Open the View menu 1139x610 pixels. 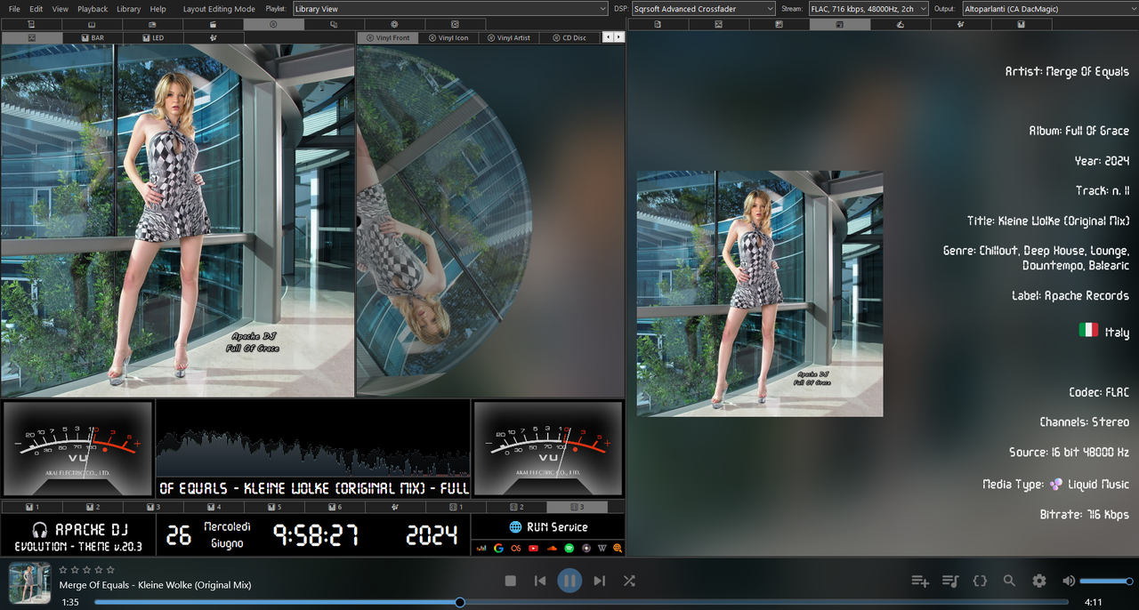(60, 9)
